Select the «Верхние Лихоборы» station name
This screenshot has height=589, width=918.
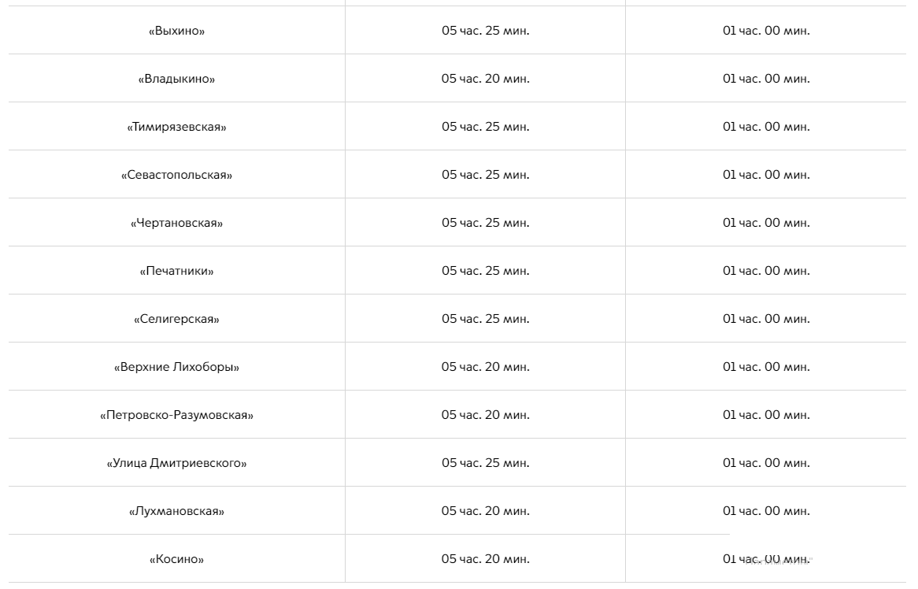pyautogui.click(x=176, y=367)
